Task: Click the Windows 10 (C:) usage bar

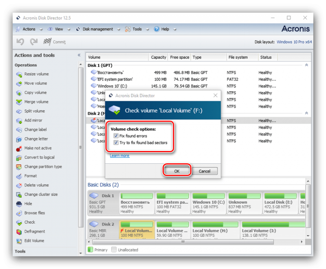Action: pos(209,196)
